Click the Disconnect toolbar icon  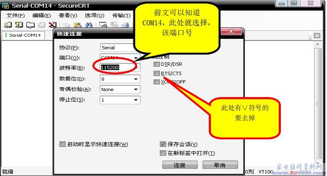coord(52,25)
